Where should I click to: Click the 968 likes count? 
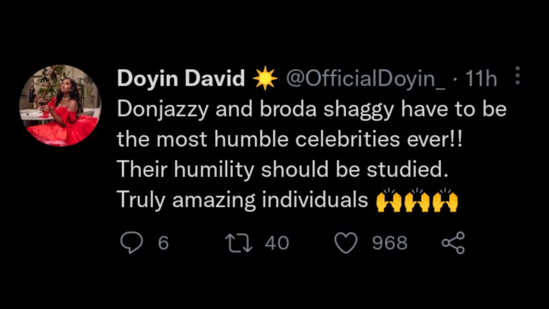390,243
